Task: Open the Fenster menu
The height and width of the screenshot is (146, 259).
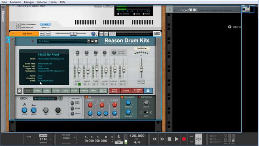Action: 53,2
